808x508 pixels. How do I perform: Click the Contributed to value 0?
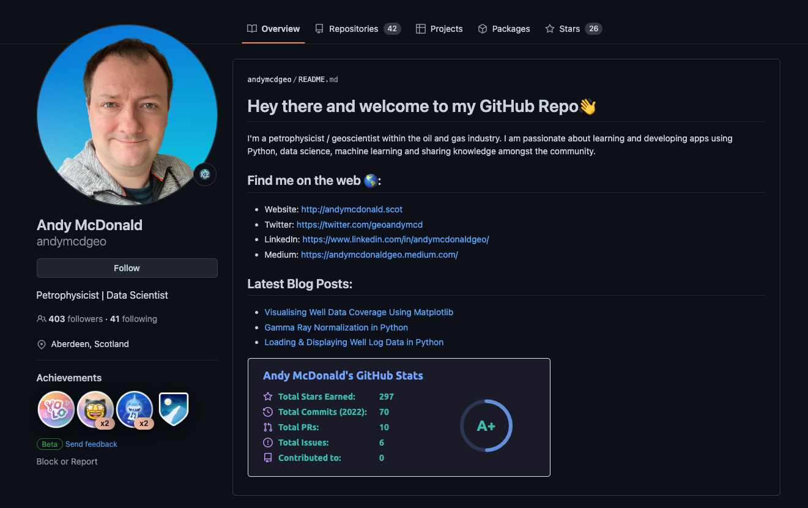382,458
